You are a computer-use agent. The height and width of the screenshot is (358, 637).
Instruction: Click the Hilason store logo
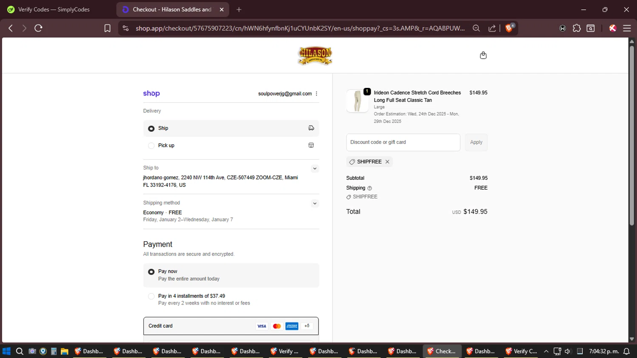click(x=315, y=56)
